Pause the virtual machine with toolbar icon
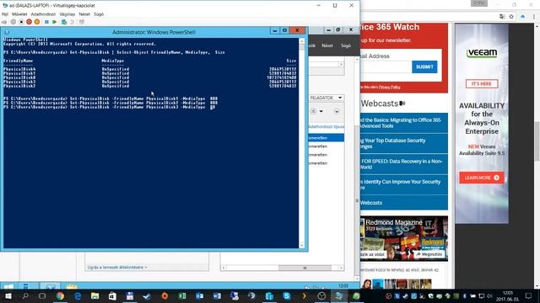The height and width of the screenshot is (303, 540). click(x=46, y=22)
